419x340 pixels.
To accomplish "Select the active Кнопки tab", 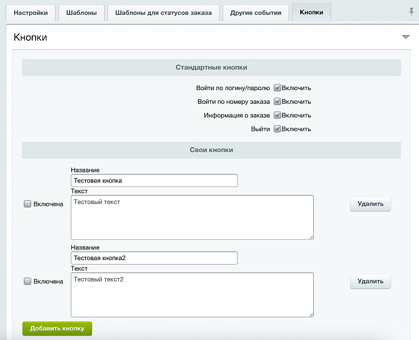I will click(x=312, y=12).
